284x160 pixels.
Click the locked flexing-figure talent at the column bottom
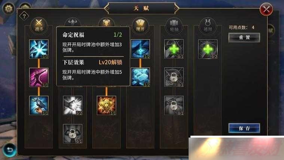pyautogui.click(x=73, y=134)
